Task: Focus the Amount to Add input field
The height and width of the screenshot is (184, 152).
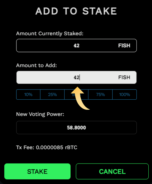Action: tap(76, 77)
